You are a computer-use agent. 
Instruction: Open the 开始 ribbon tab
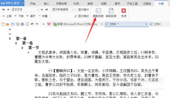click(x=33, y=4)
